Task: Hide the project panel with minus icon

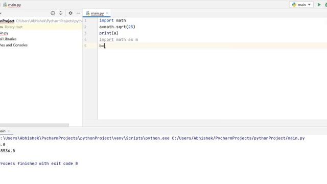Action: click(78, 13)
